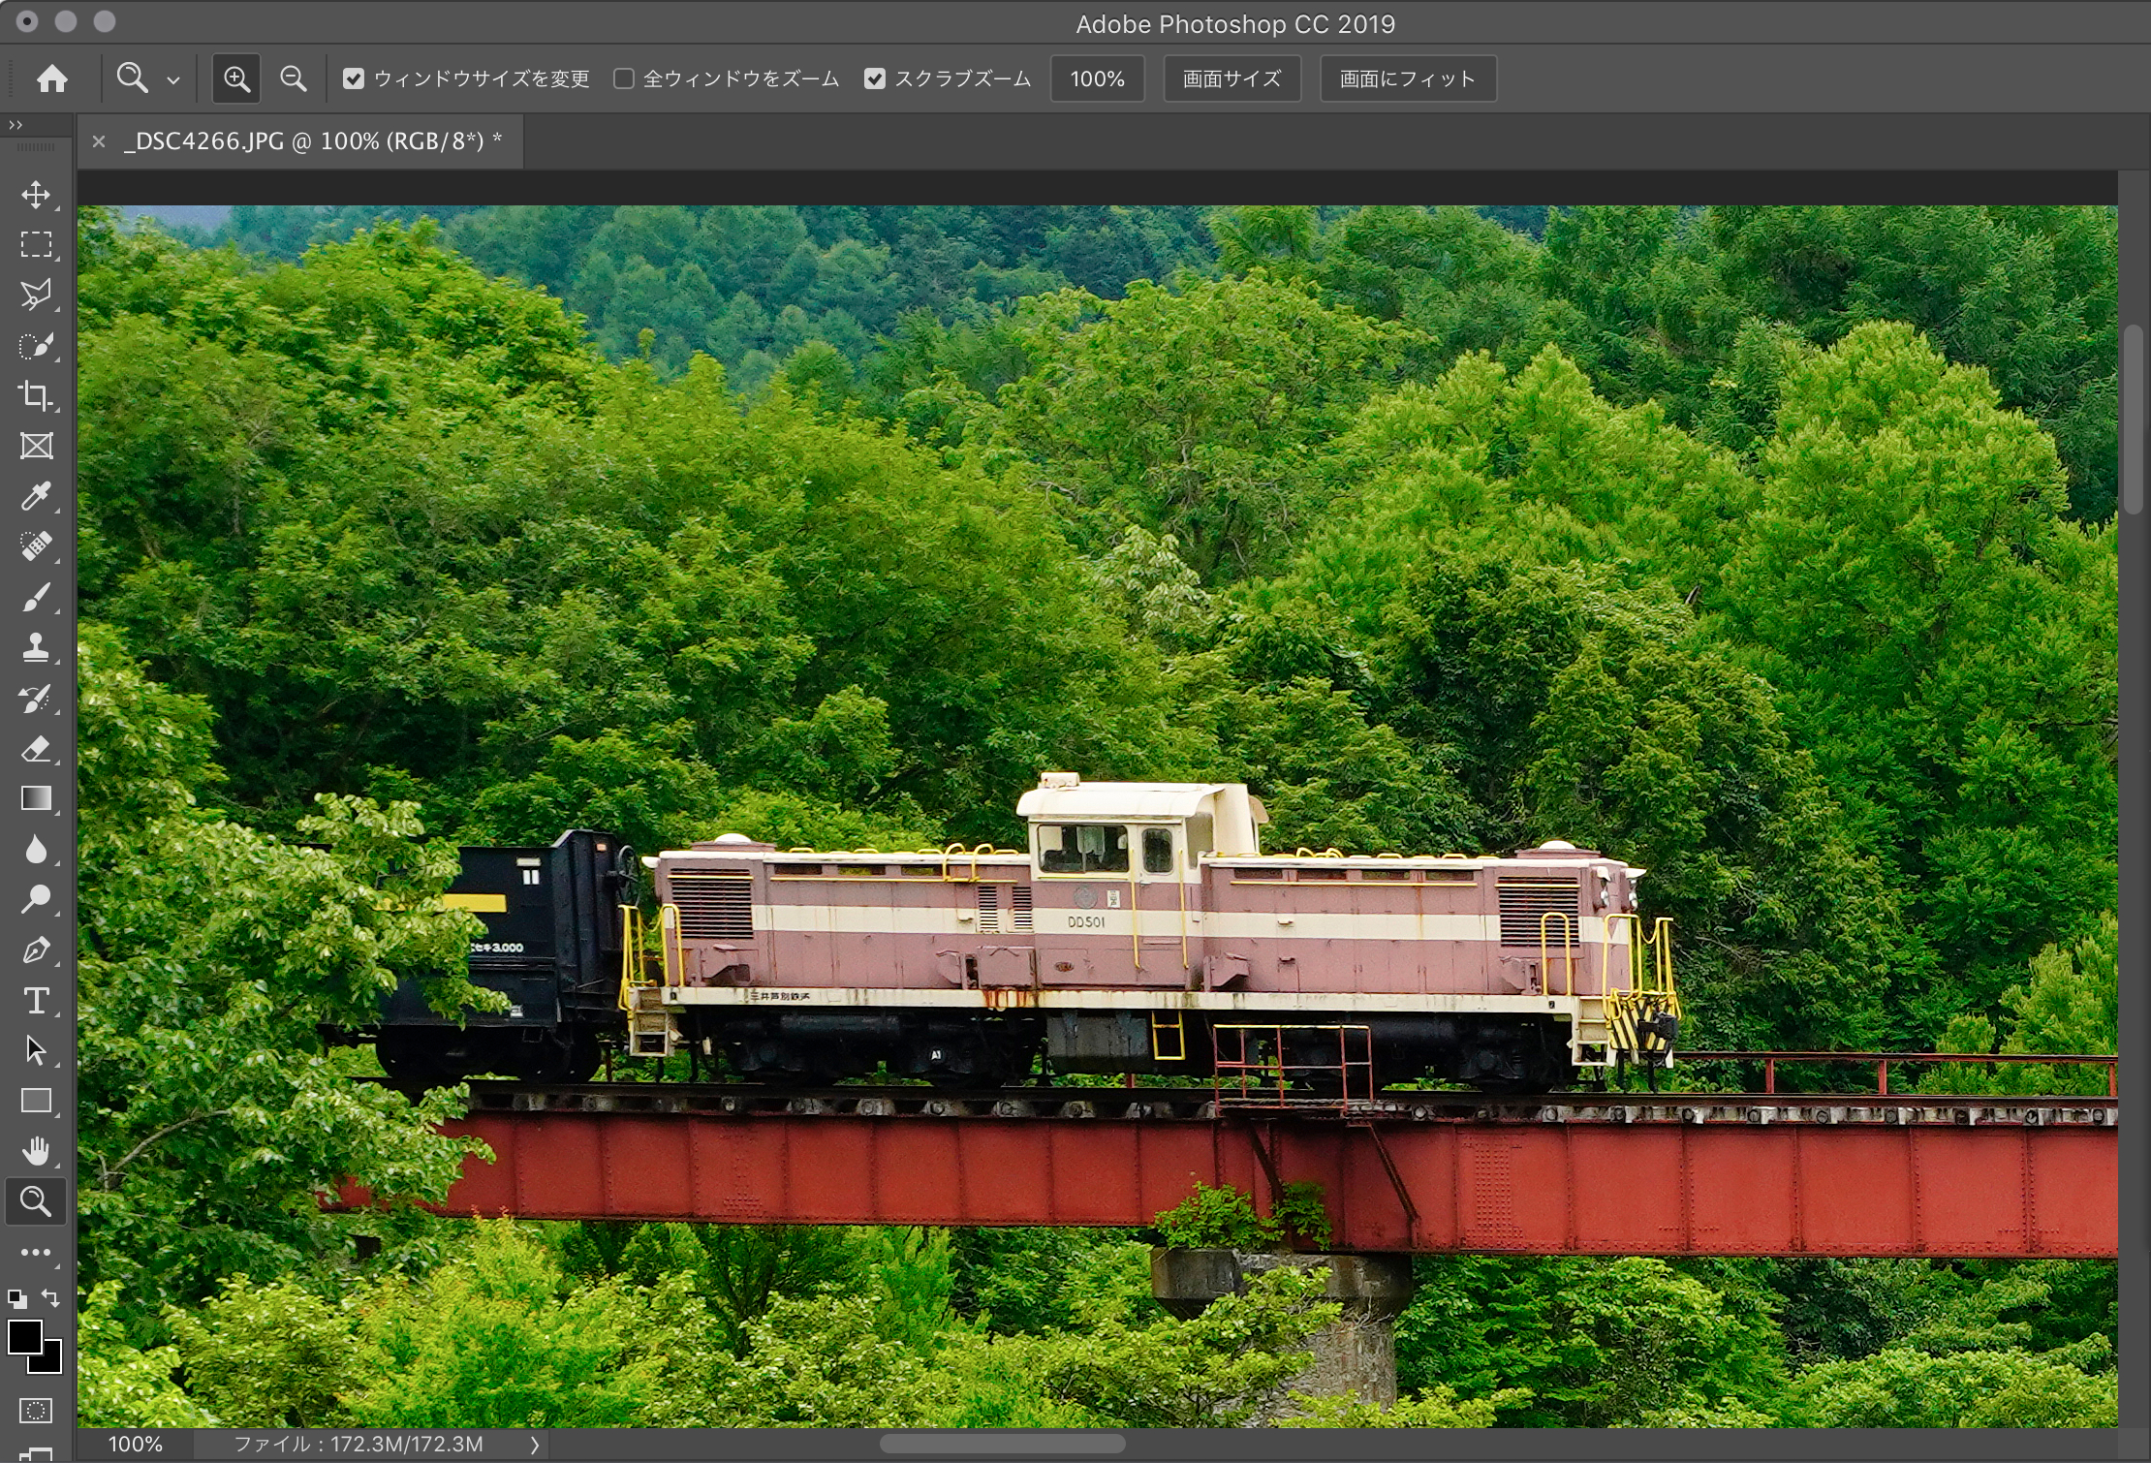Open the status bar file info arrow
This screenshot has height=1463, width=2151.
(x=534, y=1445)
